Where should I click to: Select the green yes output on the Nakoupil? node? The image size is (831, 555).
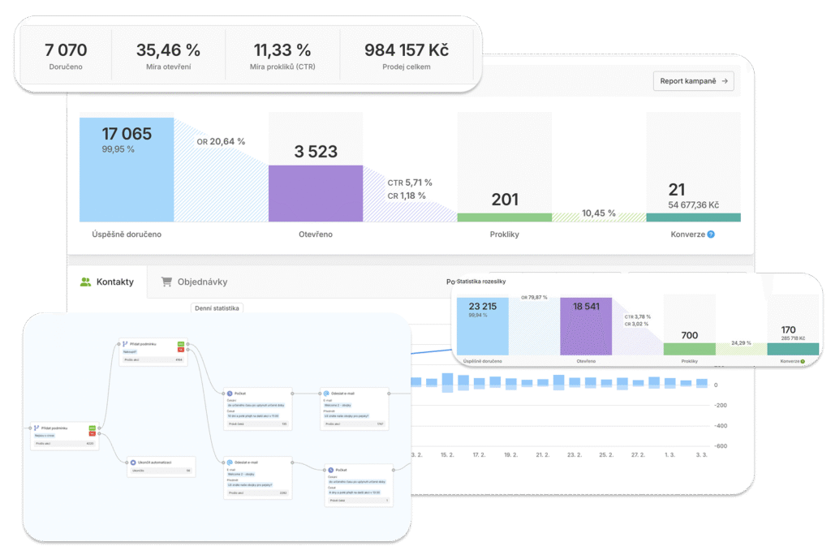(180, 344)
